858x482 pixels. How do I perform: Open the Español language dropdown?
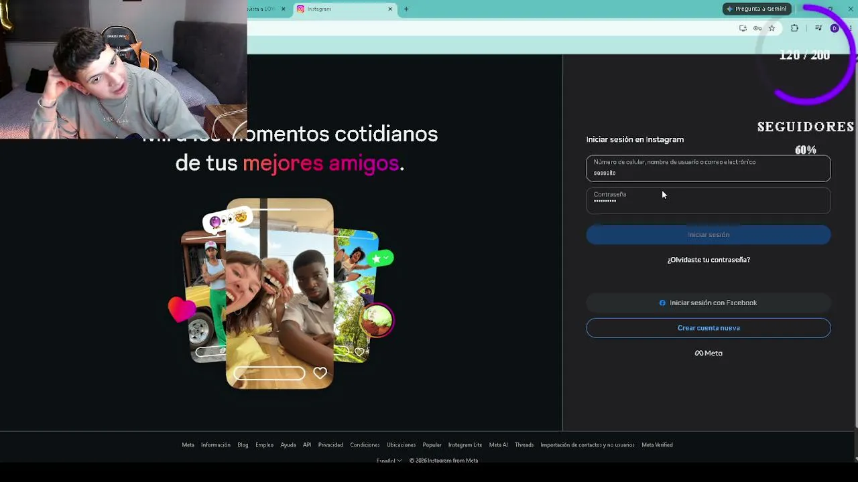[389, 461]
